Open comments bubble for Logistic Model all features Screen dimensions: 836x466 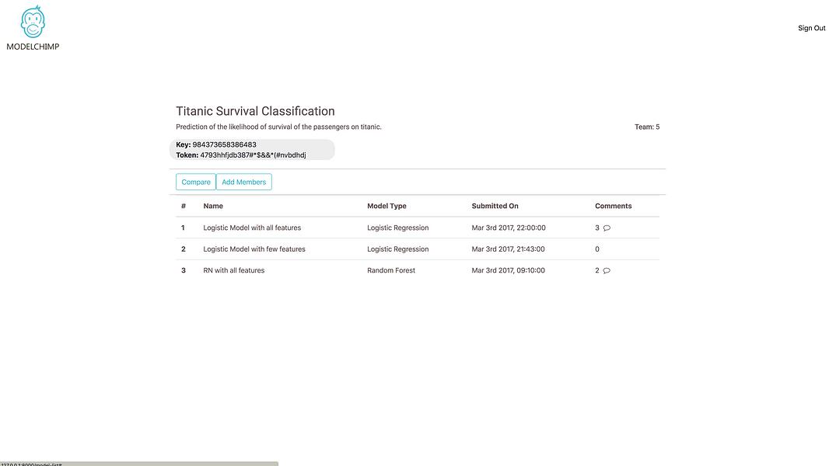tap(607, 228)
